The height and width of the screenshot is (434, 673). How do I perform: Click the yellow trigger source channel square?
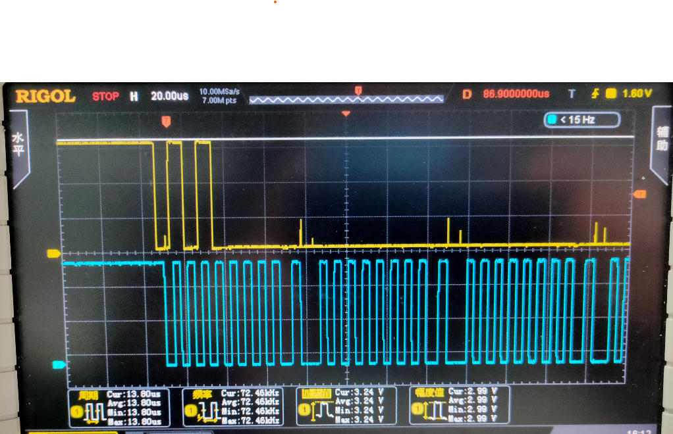pos(610,93)
